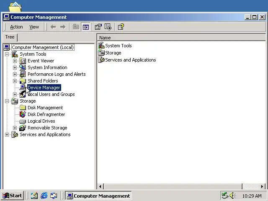Expand the Local Users and Groups node
Viewport: 268px width, 201px height.
pyautogui.click(x=15, y=94)
